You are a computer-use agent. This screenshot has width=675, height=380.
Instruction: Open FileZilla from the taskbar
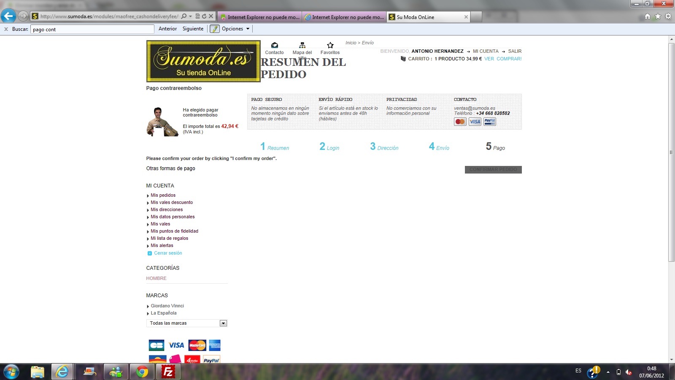(168, 372)
